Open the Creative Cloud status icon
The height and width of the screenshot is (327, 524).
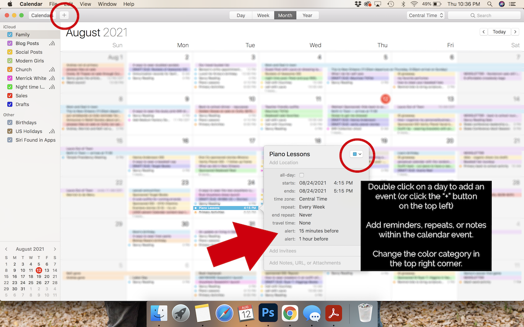368,4
